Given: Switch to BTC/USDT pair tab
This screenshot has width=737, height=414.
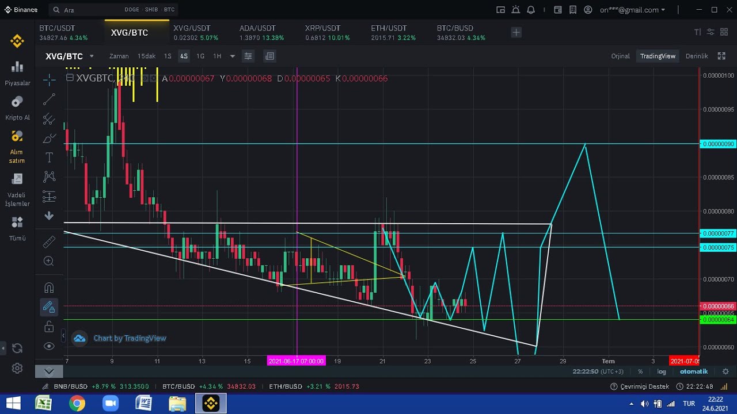Looking at the screenshot, I should 63,33.
